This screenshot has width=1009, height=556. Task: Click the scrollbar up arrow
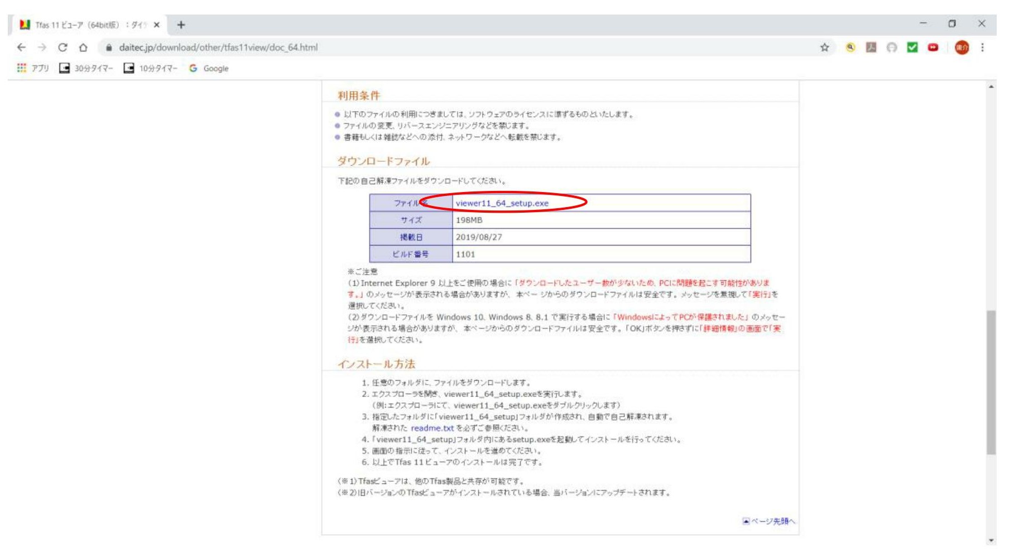click(991, 87)
